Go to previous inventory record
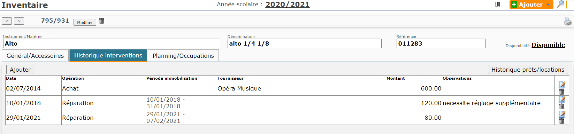 (x=7, y=21)
